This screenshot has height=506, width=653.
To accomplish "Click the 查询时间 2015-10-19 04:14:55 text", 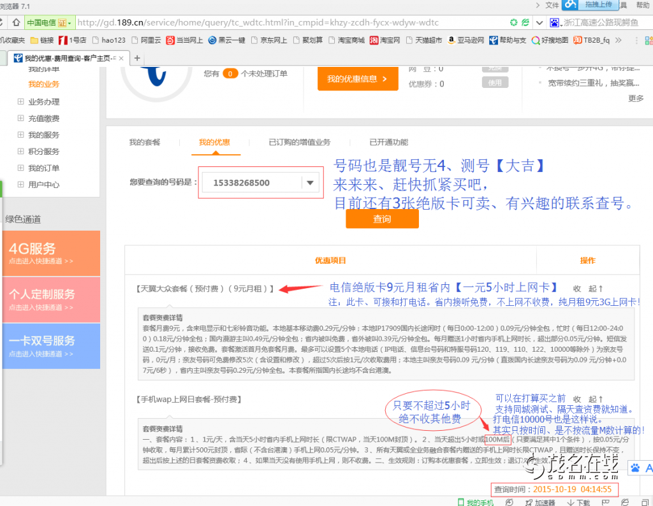I will [x=553, y=489].
